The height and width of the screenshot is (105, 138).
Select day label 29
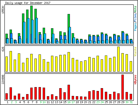[123, 102]
